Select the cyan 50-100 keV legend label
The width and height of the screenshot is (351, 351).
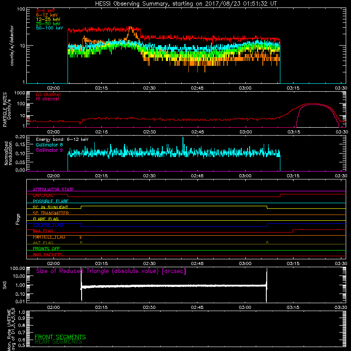tap(50, 28)
